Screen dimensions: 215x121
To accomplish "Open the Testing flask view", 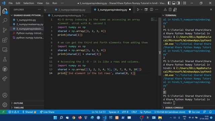I will coord(5,59).
